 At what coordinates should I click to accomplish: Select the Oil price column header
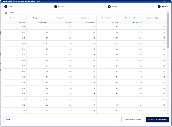tap(13, 18)
